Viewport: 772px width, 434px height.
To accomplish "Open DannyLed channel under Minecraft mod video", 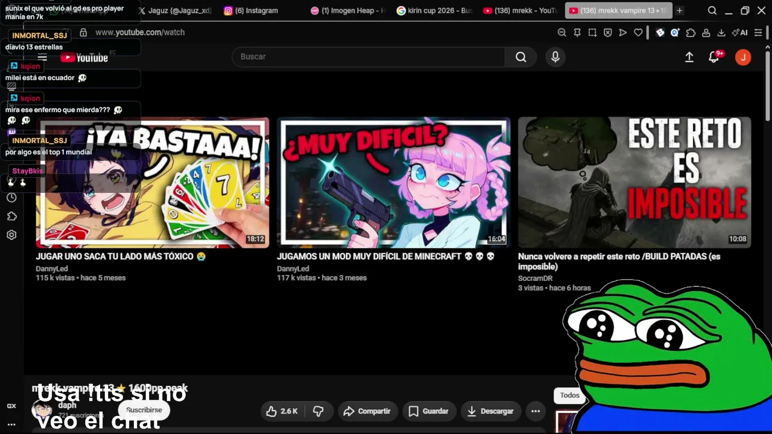I will click(293, 269).
